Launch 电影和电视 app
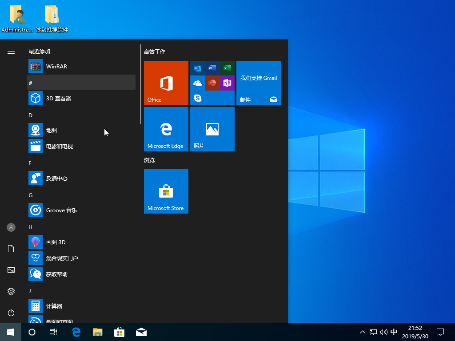This screenshot has height=341, width=455. tap(81, 146)
